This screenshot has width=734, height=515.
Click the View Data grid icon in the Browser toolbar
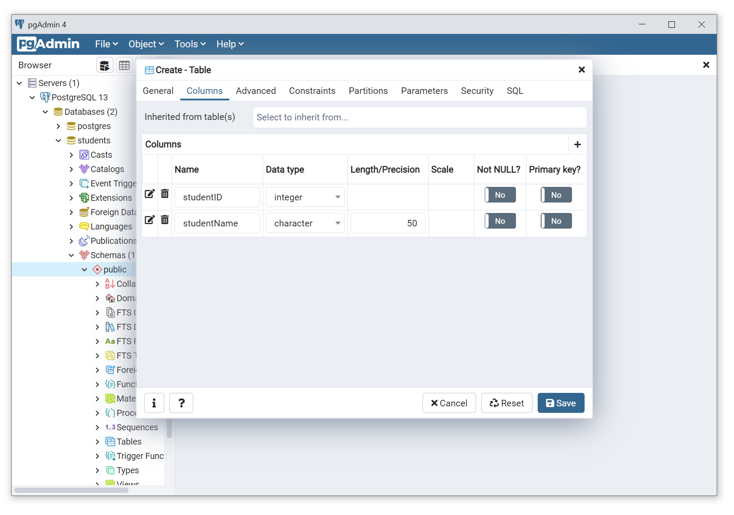point(124,66)
